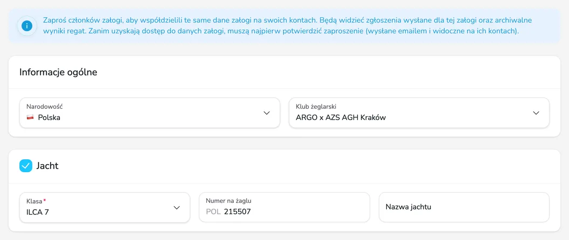Click the Nazwa jachtu input field

[x=464, y=207]
